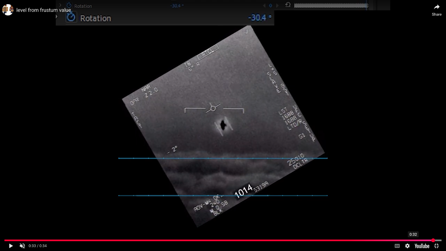The image size is (446, 251).
Task: Exit fullscreen mode
Action: [x=437, y=246]
